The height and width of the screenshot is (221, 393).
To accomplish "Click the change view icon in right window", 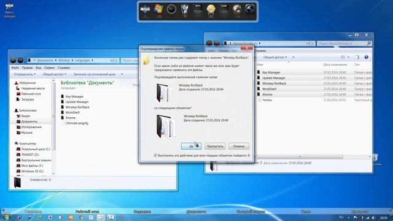I will tap(343, 57).
